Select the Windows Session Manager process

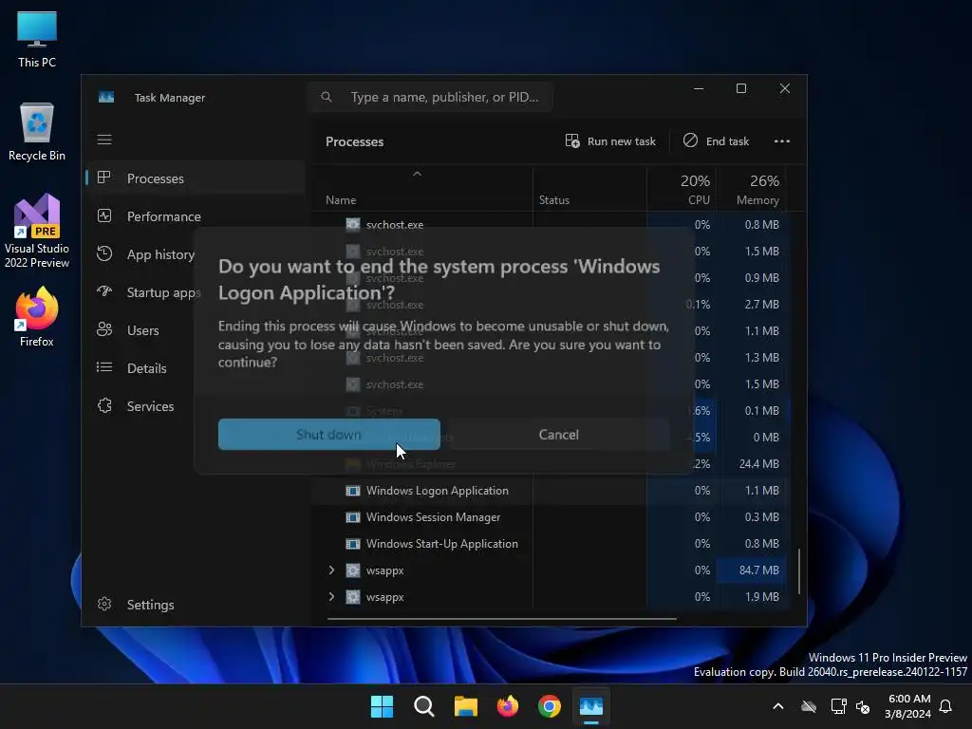(551, 517)
